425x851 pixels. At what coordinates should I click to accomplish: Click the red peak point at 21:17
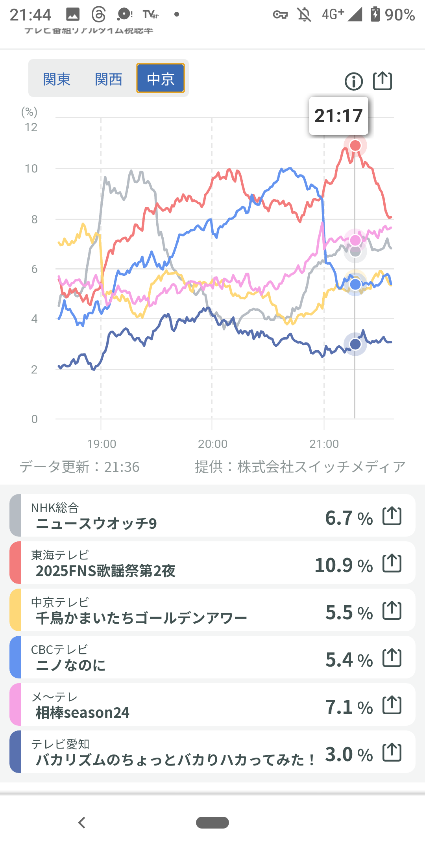pos(355,146)
